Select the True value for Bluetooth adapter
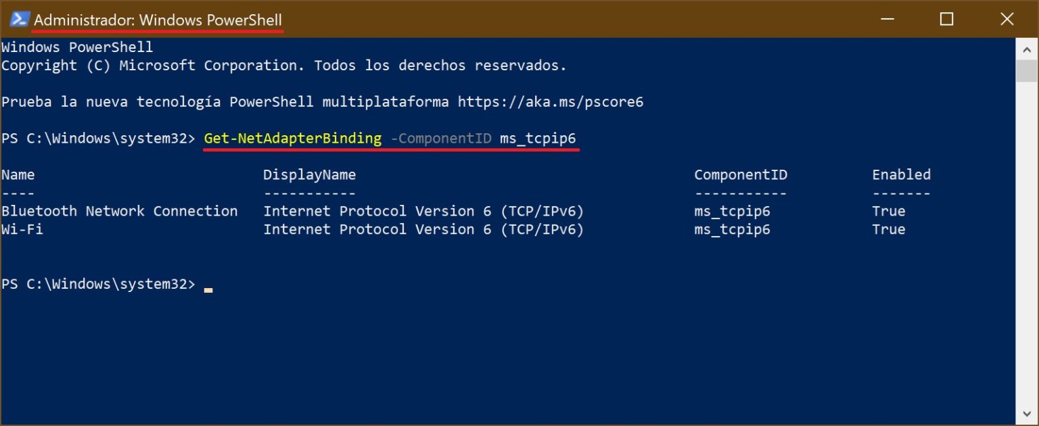This screenshot has height=426, width=1039. [888, 211]
